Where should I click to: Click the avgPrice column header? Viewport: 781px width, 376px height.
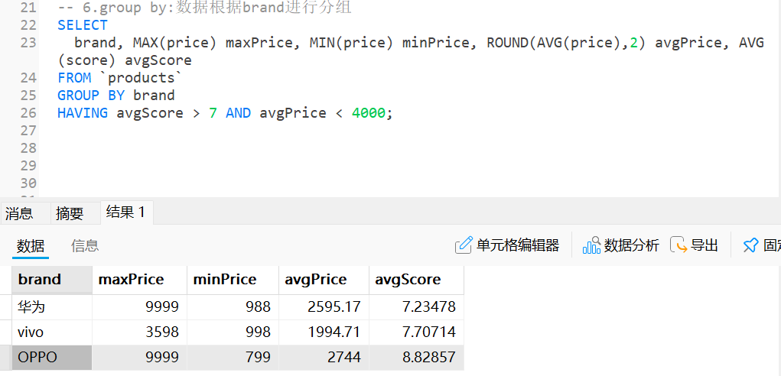pyautogui.click(x=323, y=280)
